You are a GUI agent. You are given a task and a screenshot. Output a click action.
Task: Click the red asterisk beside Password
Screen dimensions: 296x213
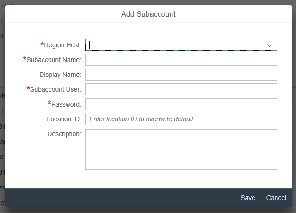49,104
